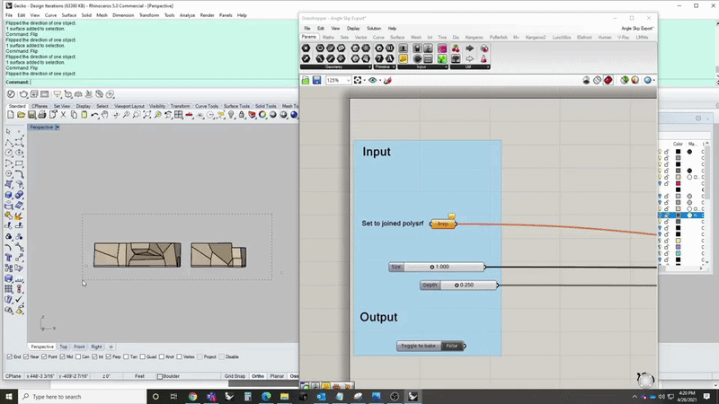
Task: Click the color wheel icon in Rhino toolbar
Action: click(262, 115)
